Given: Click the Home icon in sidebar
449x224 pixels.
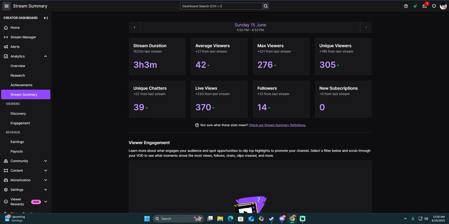Looking at the screenshot, I should (x=6, y=28).
